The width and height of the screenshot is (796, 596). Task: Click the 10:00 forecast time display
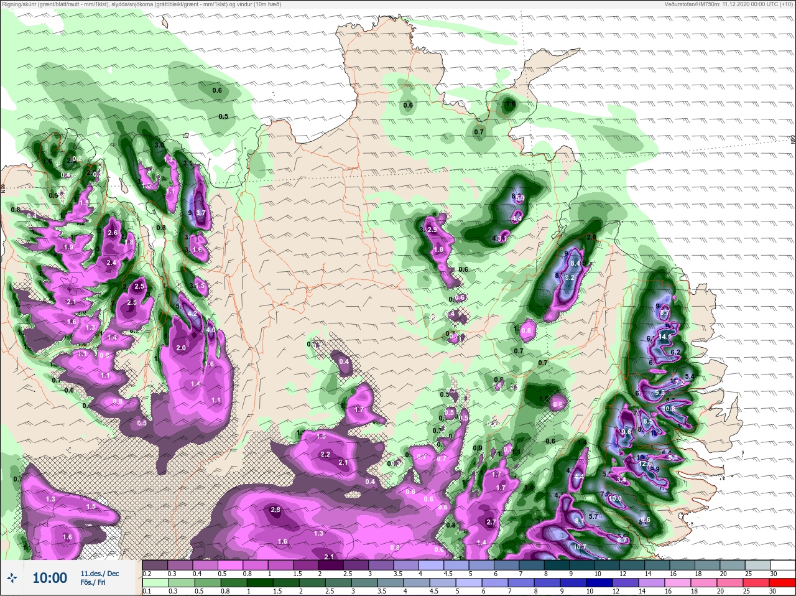click(x=50, y=578)
